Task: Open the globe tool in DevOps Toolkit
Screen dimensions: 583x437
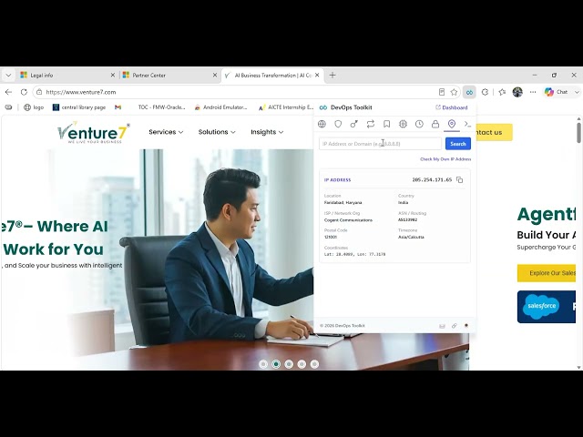Action: click(x=322, y=124)
